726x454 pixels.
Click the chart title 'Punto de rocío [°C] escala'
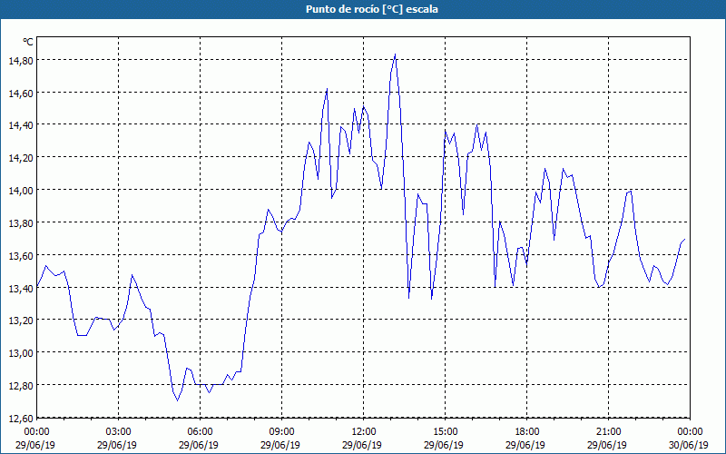[372, 9]
